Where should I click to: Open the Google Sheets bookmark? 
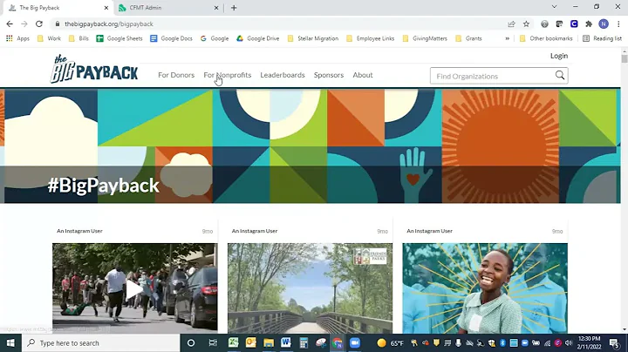coord(119,38)
